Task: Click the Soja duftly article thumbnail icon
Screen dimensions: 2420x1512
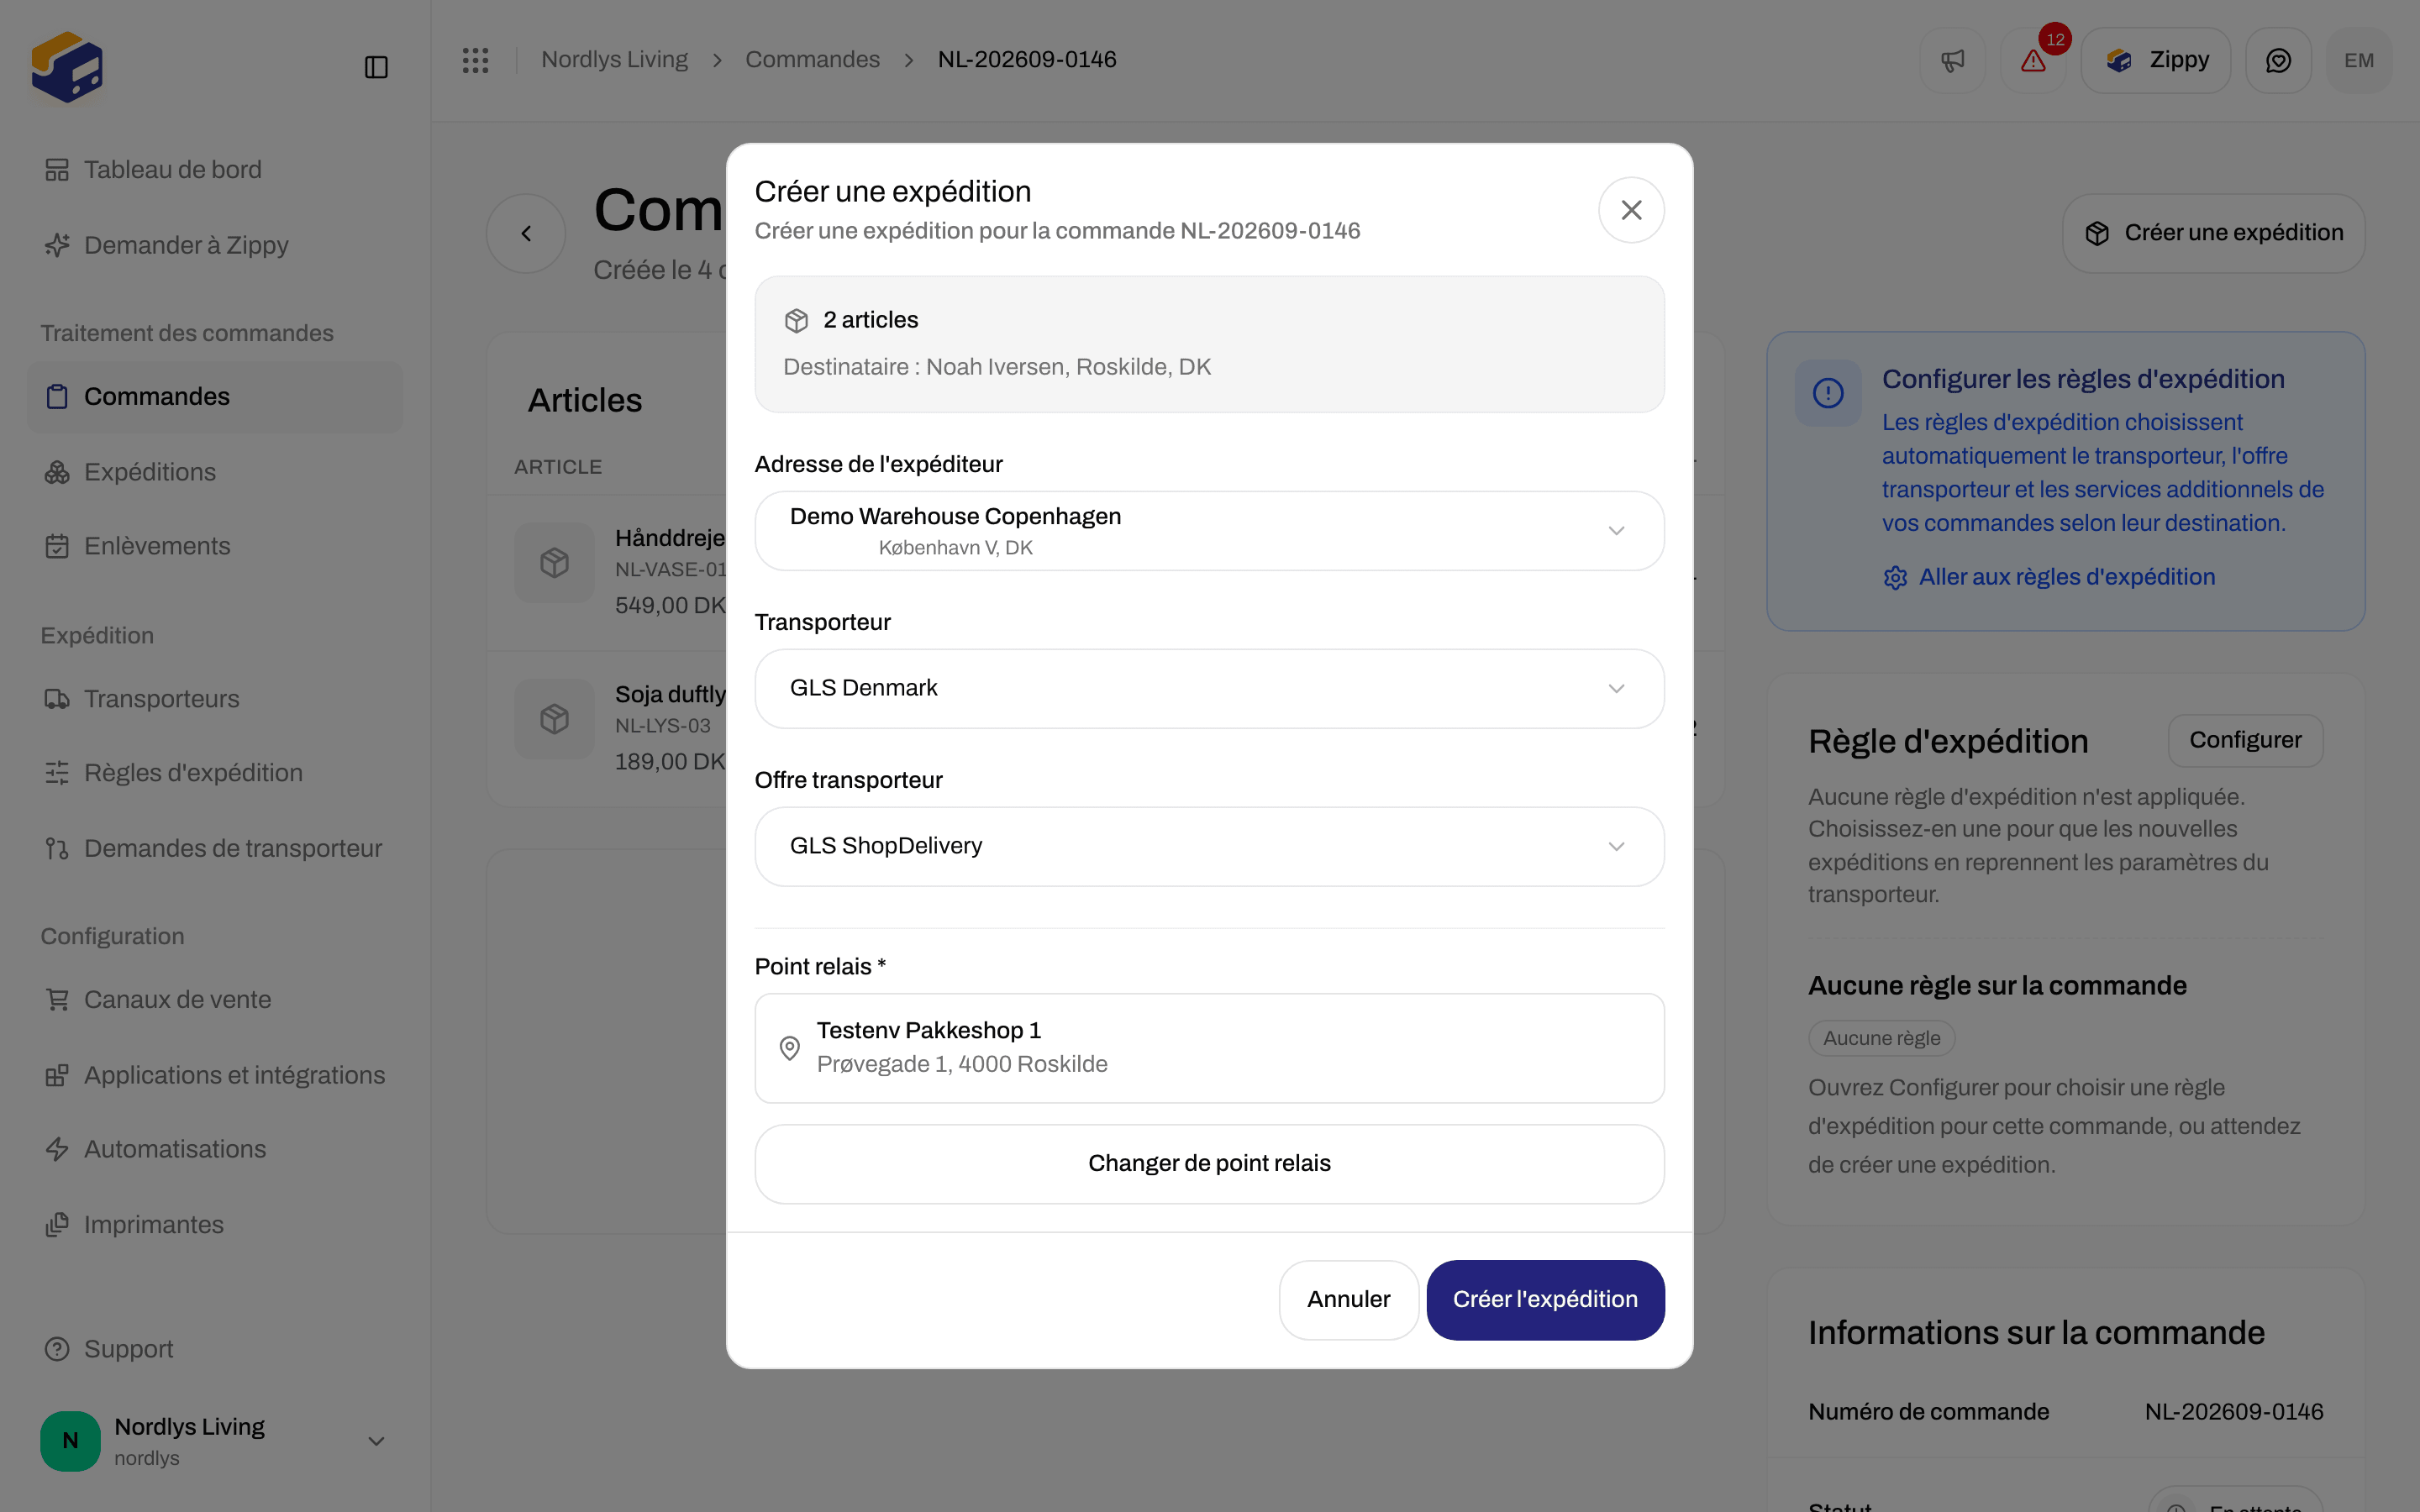Action: 554,719
